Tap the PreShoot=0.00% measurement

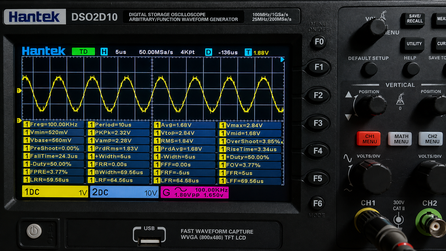[x=53, y=148]
